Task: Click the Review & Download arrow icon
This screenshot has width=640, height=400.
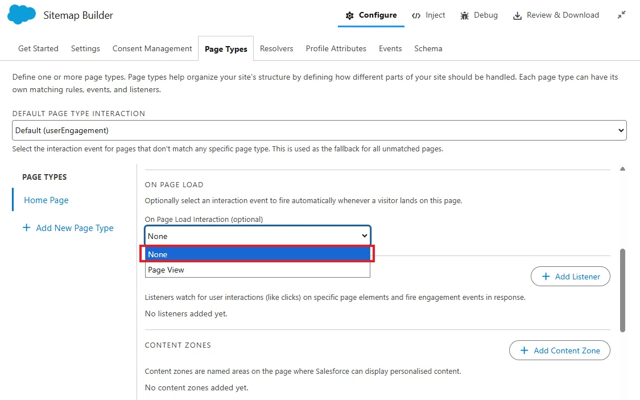Action: pos(517,15)
